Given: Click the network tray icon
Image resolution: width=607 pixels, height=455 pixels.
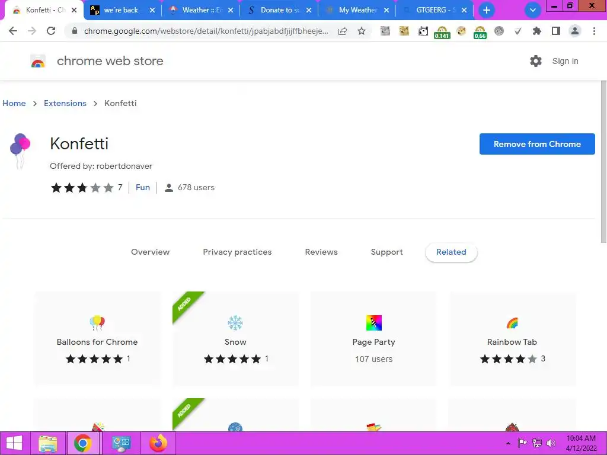Looking at the screenshot, I should pos(537,443).
